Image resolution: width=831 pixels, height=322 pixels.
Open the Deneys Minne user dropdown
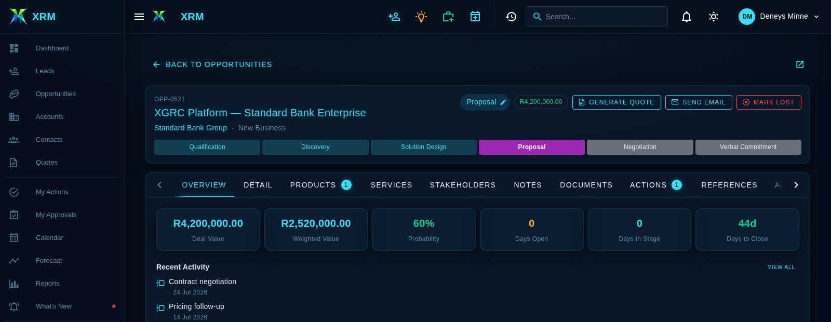point(779,17)
